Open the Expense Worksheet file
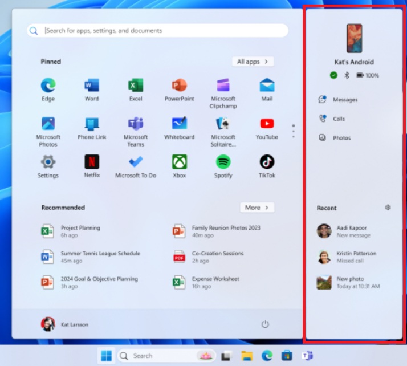This screenshot has width=407, height=366. [x=206, y=282]
